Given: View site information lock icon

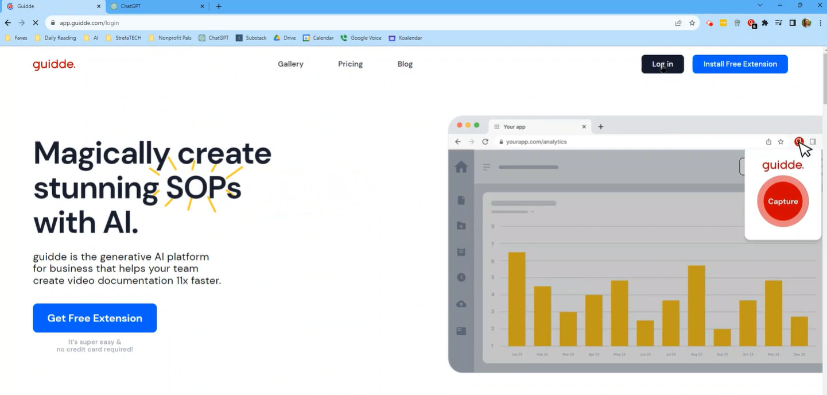Looking at the screenshot, I should [x=53, y=23].
